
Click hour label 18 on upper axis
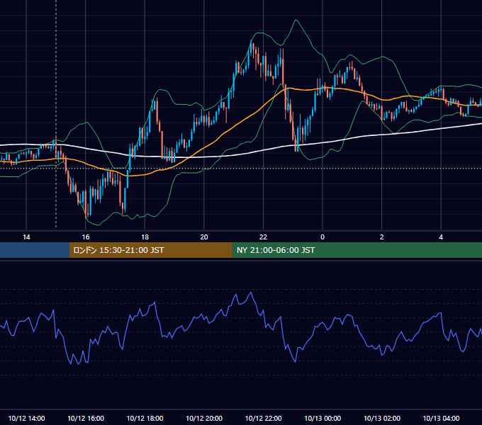[x=145, y=237]
